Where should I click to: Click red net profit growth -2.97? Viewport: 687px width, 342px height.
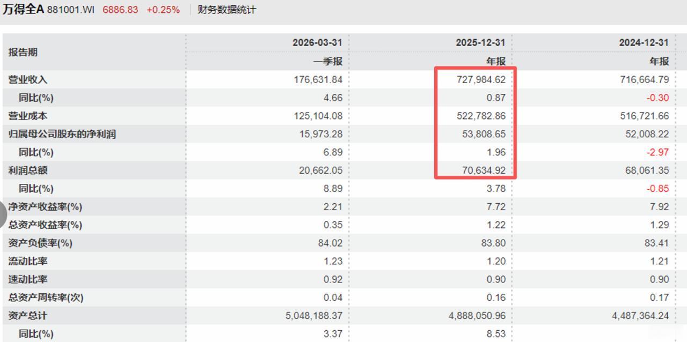[658, 152]
